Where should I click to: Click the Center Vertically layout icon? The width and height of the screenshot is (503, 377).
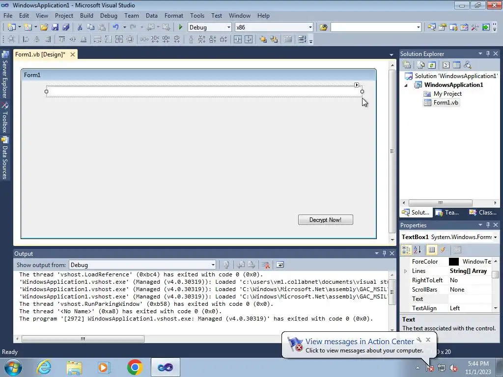249,39
